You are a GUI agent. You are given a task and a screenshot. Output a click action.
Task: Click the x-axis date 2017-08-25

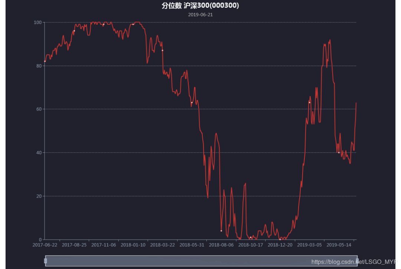tap(74, 245)
